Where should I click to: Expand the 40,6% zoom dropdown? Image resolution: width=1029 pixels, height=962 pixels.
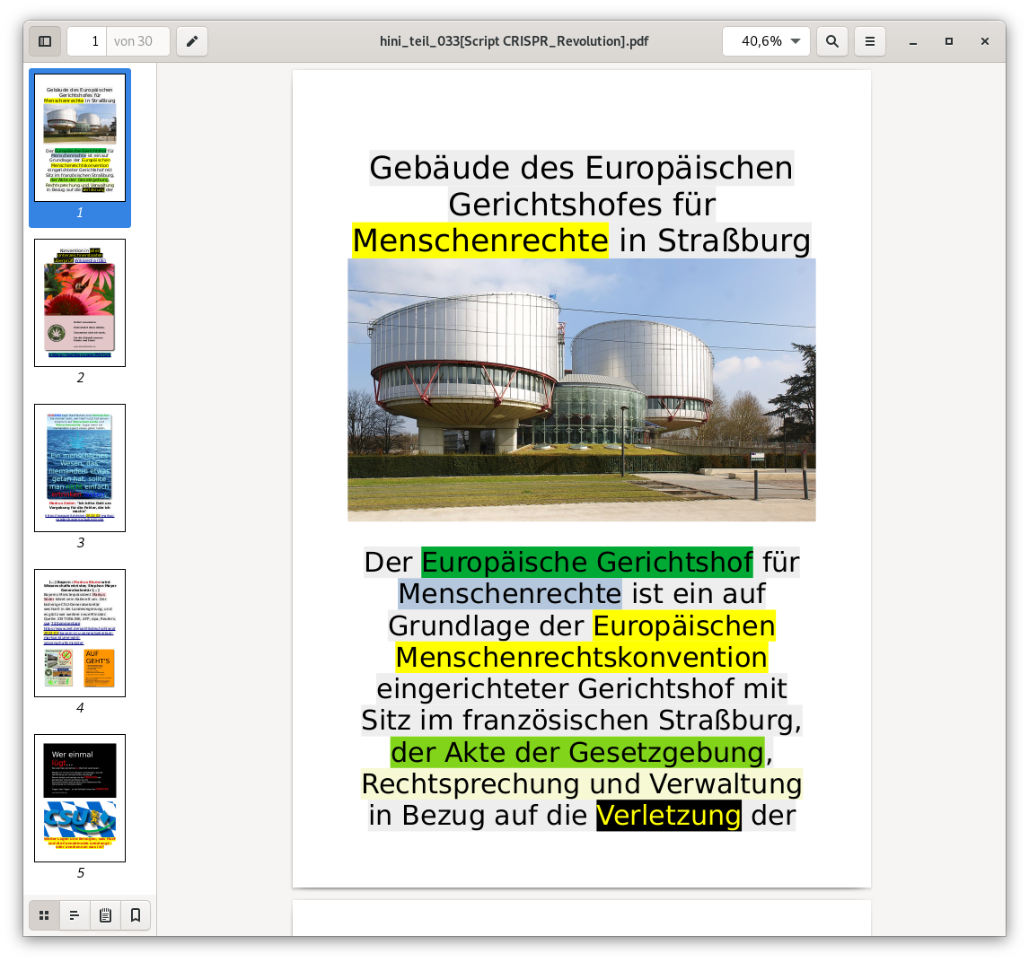pos(766,41)
